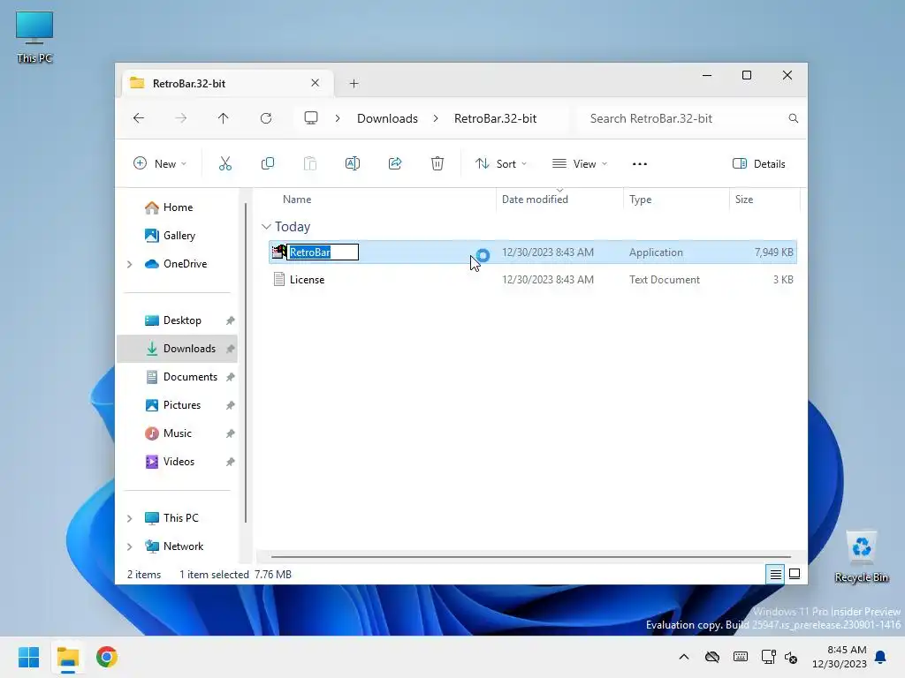The height and width of the screenshot is (678, 905).
Task: Go forward with the right arrow
Action: [x=180, y=118]
